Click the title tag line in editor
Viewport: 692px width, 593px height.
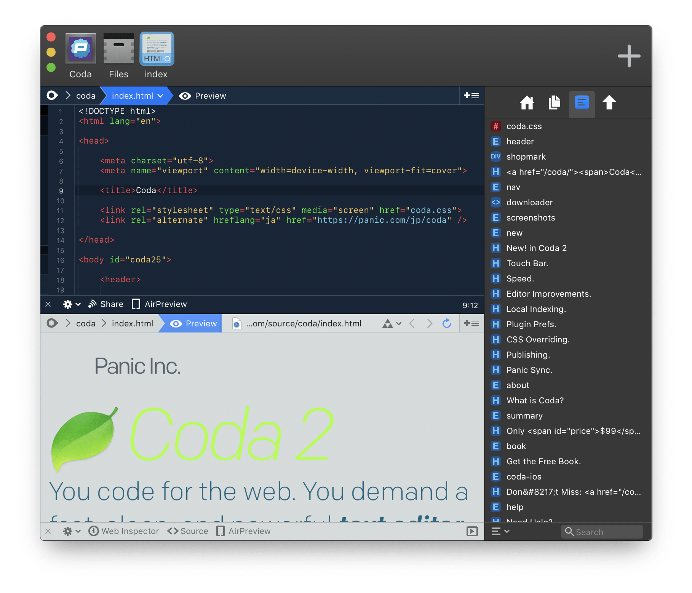[149, 190]
